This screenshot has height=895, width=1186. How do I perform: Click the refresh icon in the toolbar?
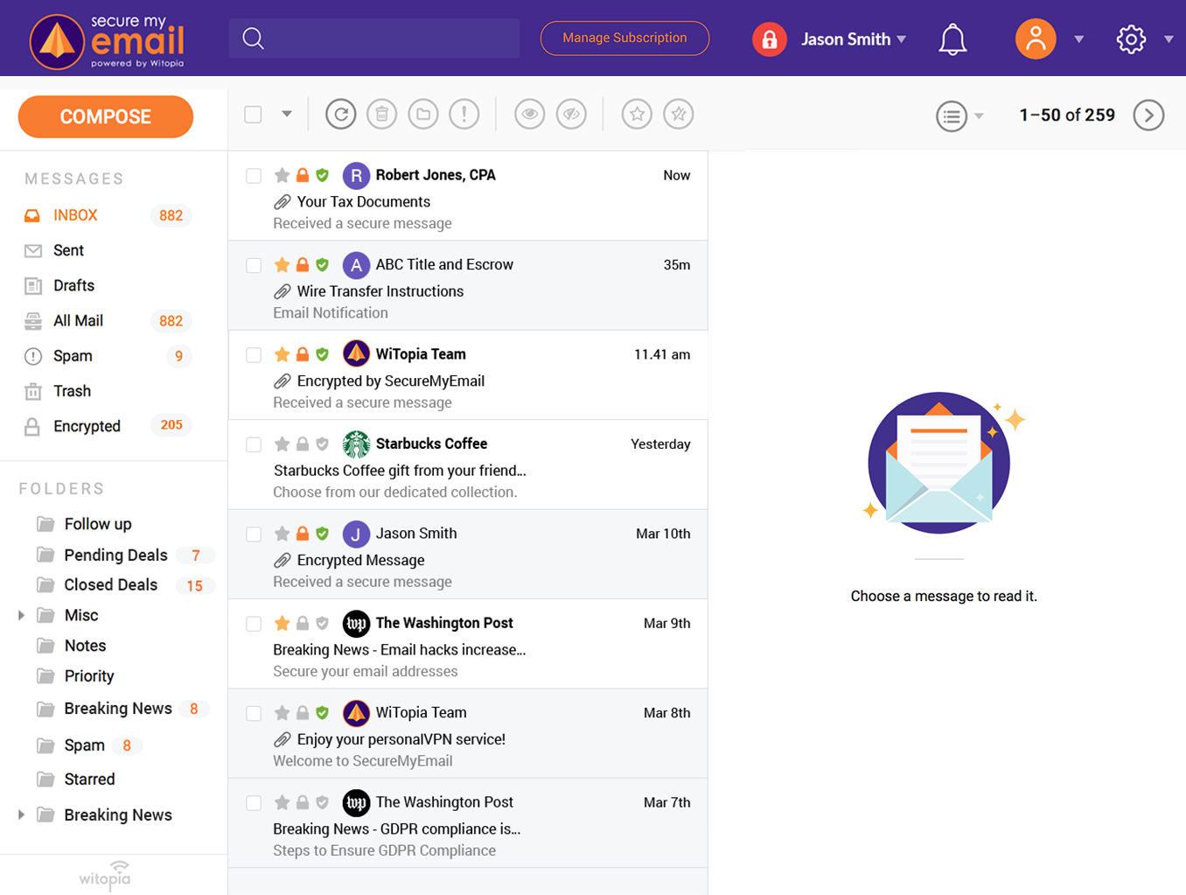(340, 115)
